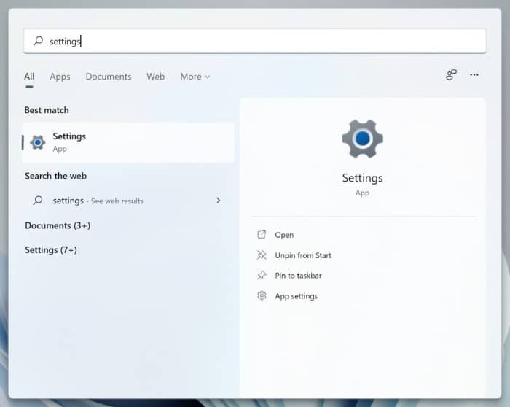Open App settings

click(x=296, y=296)
